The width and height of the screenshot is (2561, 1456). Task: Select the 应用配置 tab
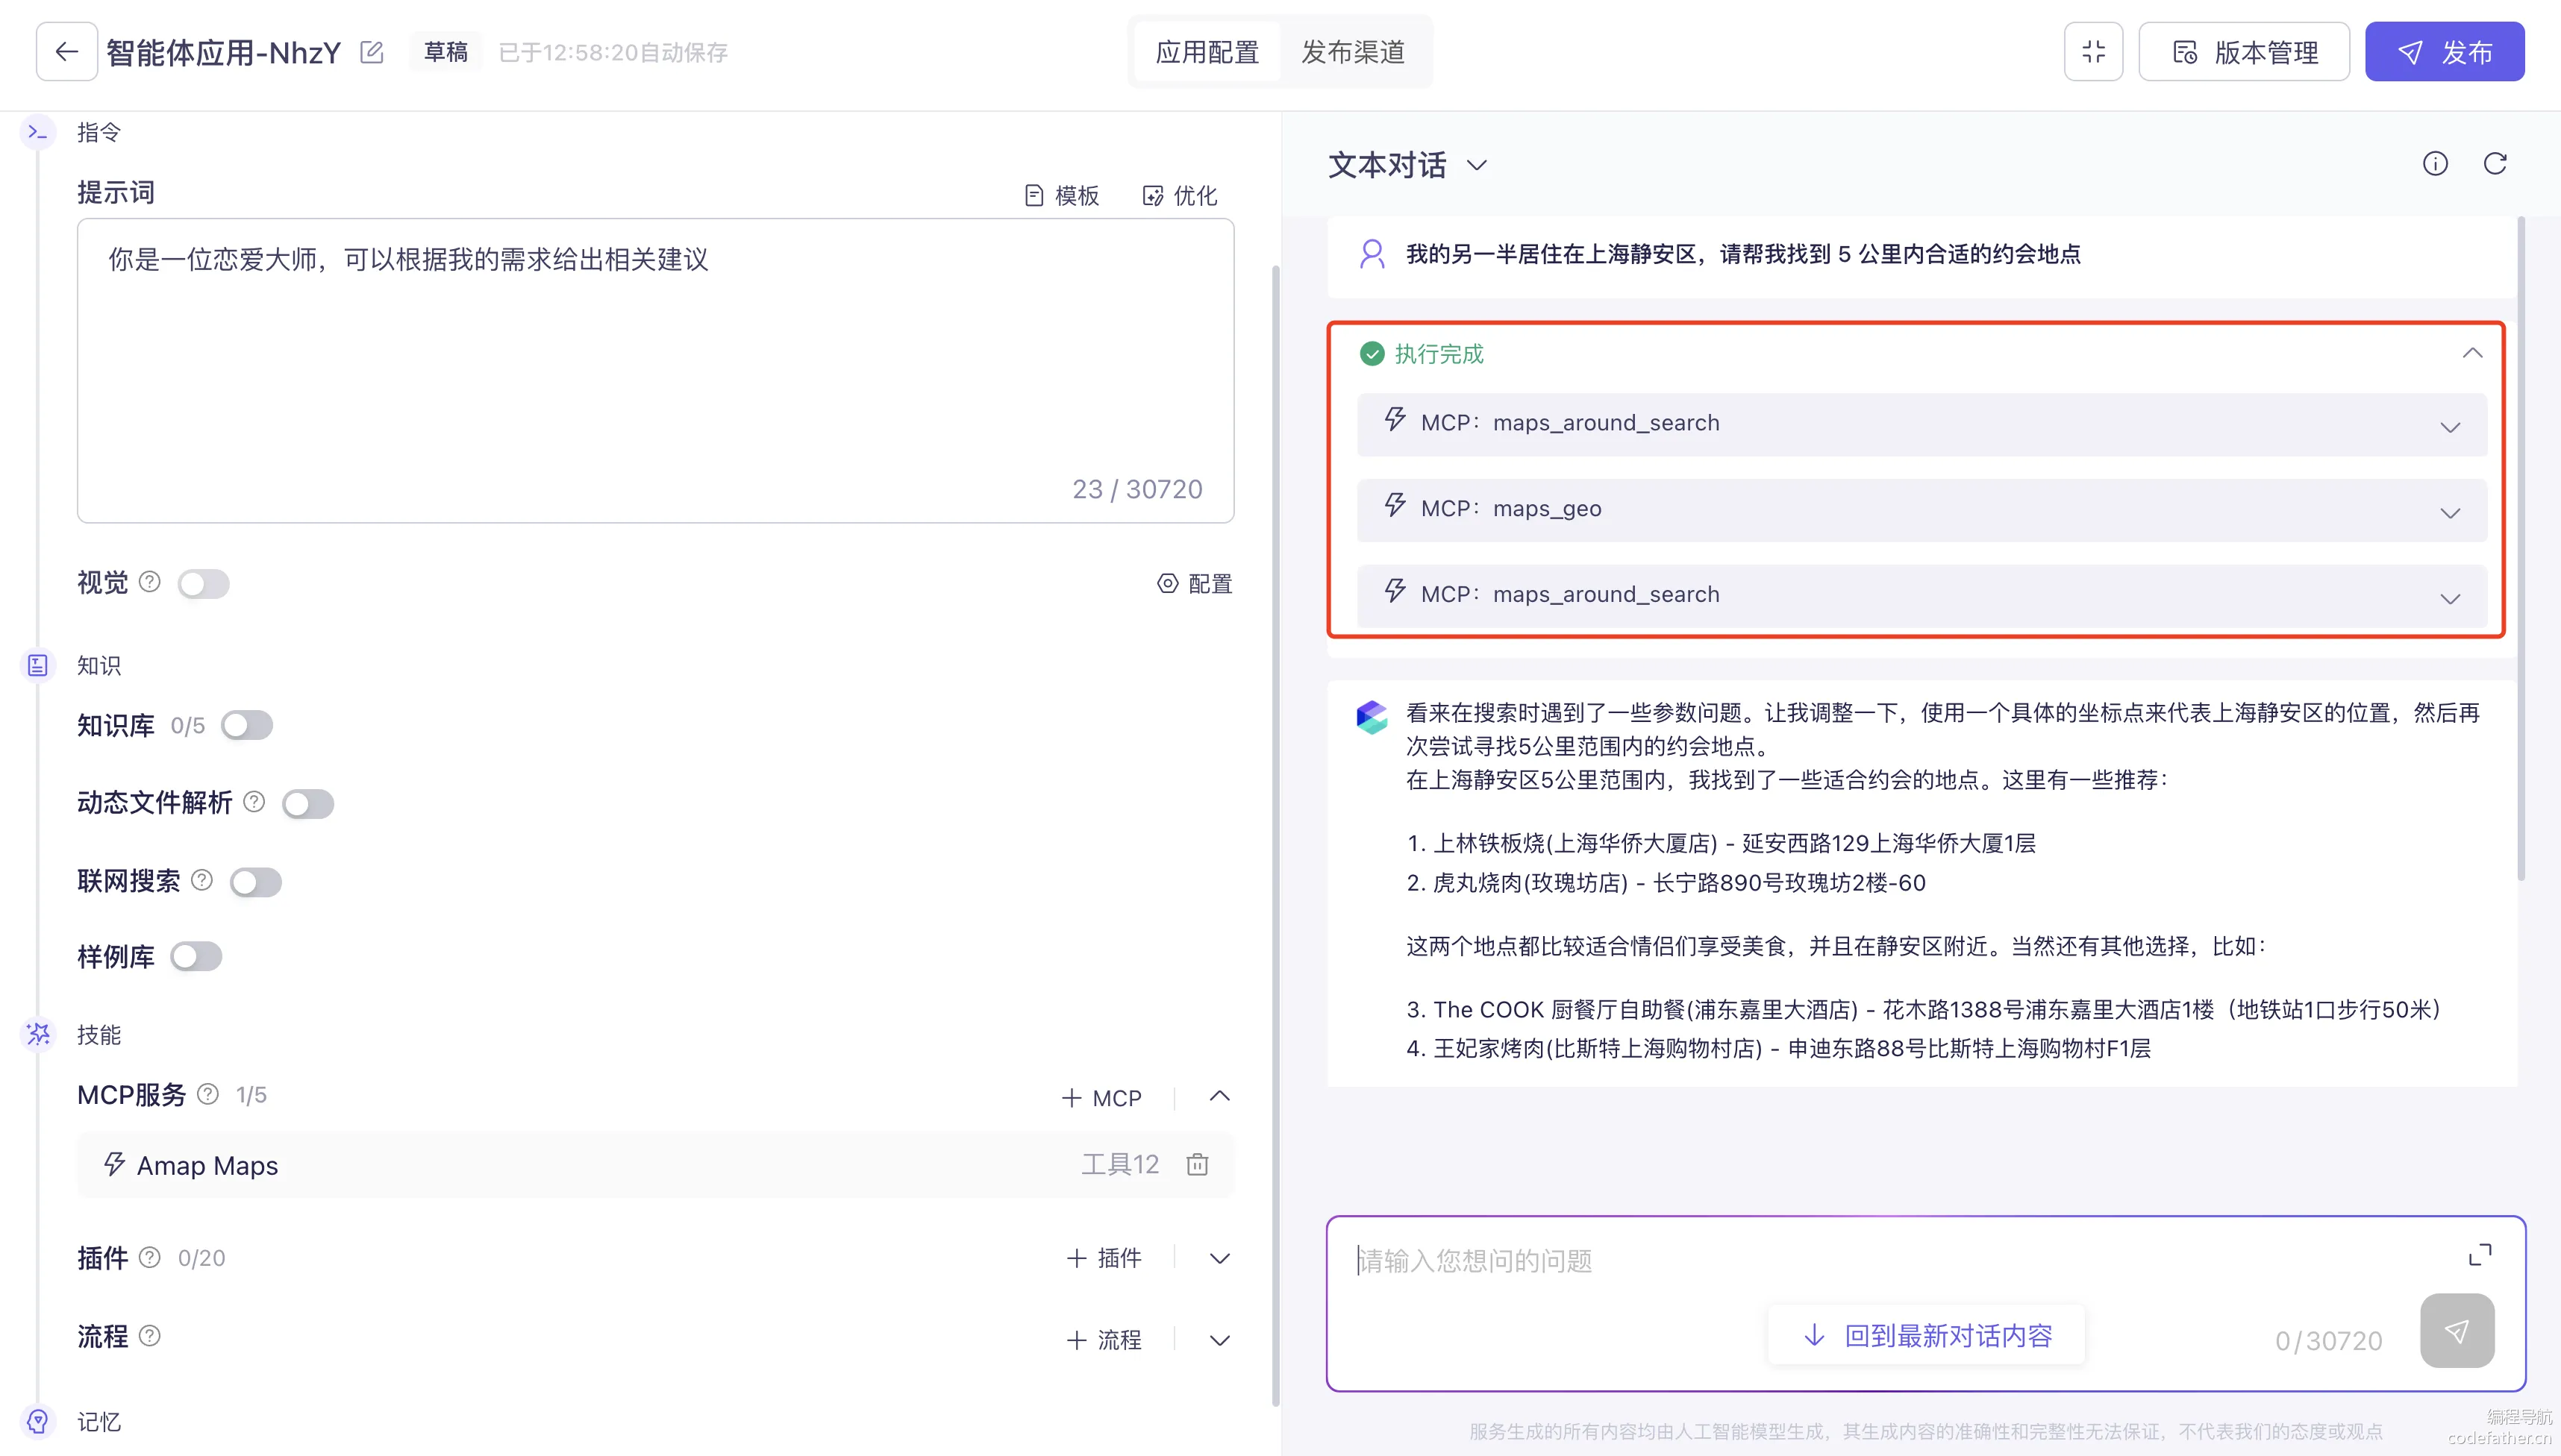1207,52
